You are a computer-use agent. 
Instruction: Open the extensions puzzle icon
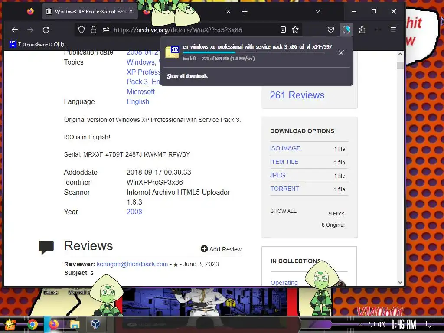(x=362, y=29)
